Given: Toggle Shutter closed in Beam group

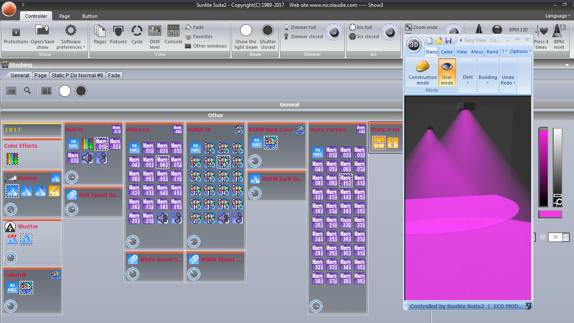Looking at the screenshot, I should (268, 37).
